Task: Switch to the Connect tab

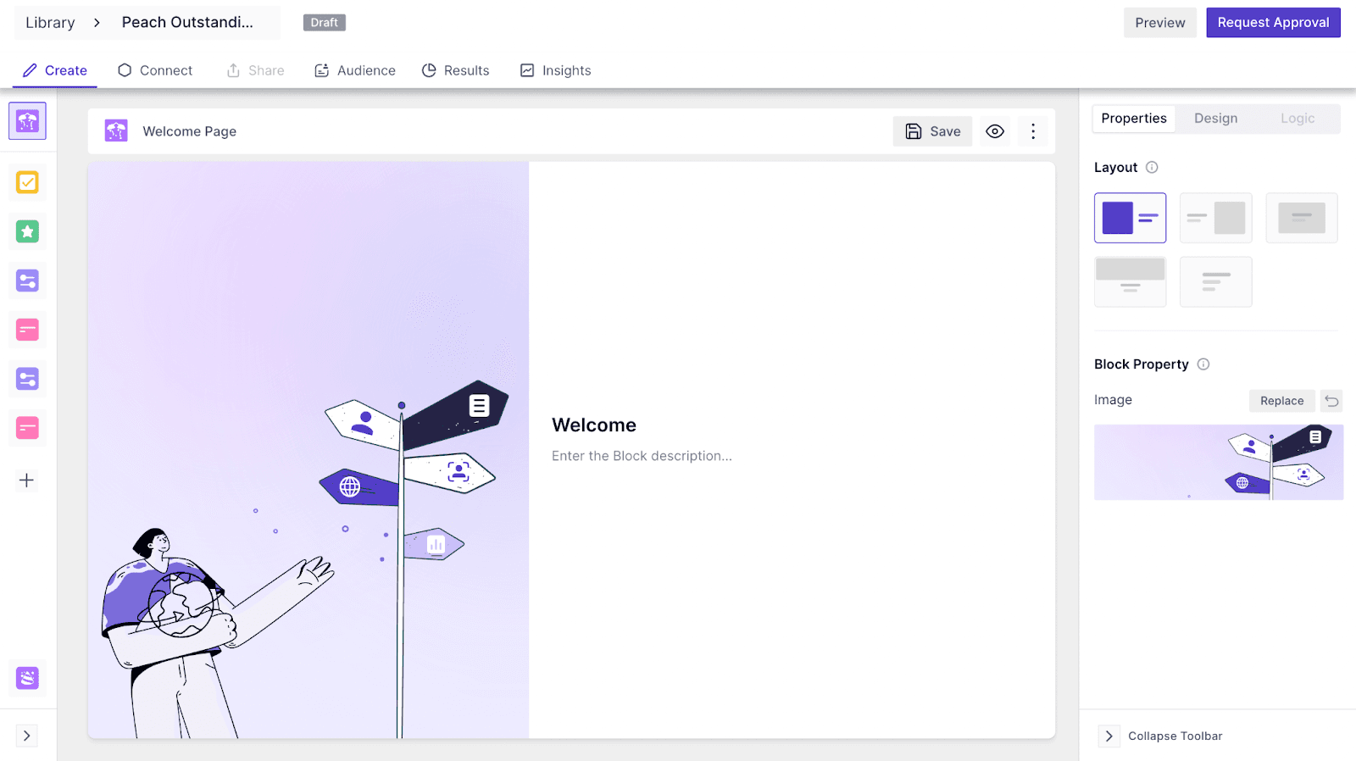Action: point(155,70)
